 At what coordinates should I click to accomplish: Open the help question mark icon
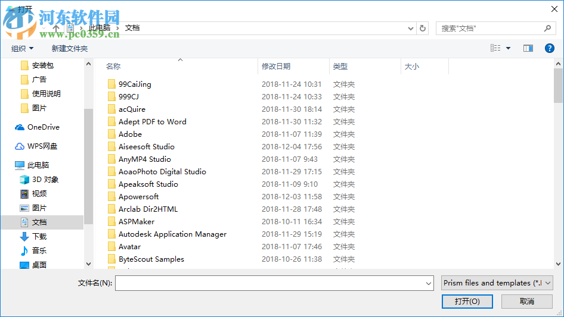549,48
